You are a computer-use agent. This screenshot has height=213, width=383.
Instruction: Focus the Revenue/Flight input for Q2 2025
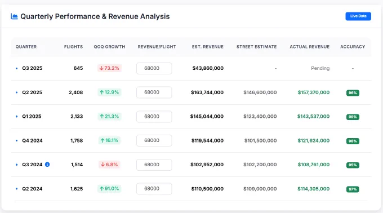154,92
